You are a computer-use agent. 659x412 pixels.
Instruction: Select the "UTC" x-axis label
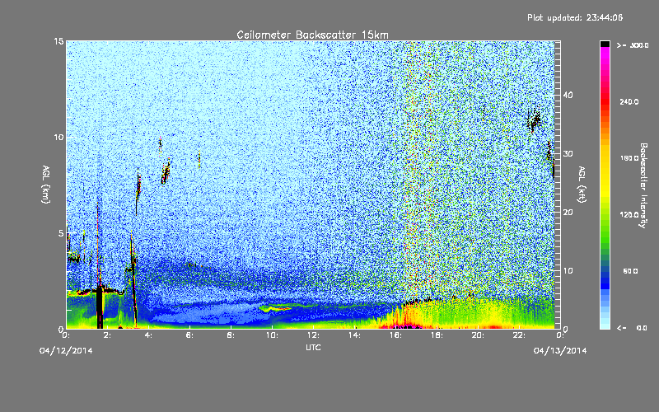pyautogui.click(x=313, y=347)
